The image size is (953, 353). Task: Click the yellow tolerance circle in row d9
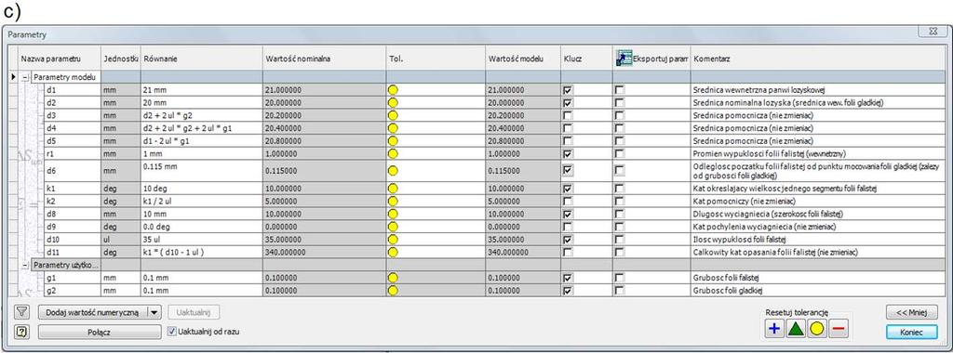pyautogui.click(x=393, y=227)
